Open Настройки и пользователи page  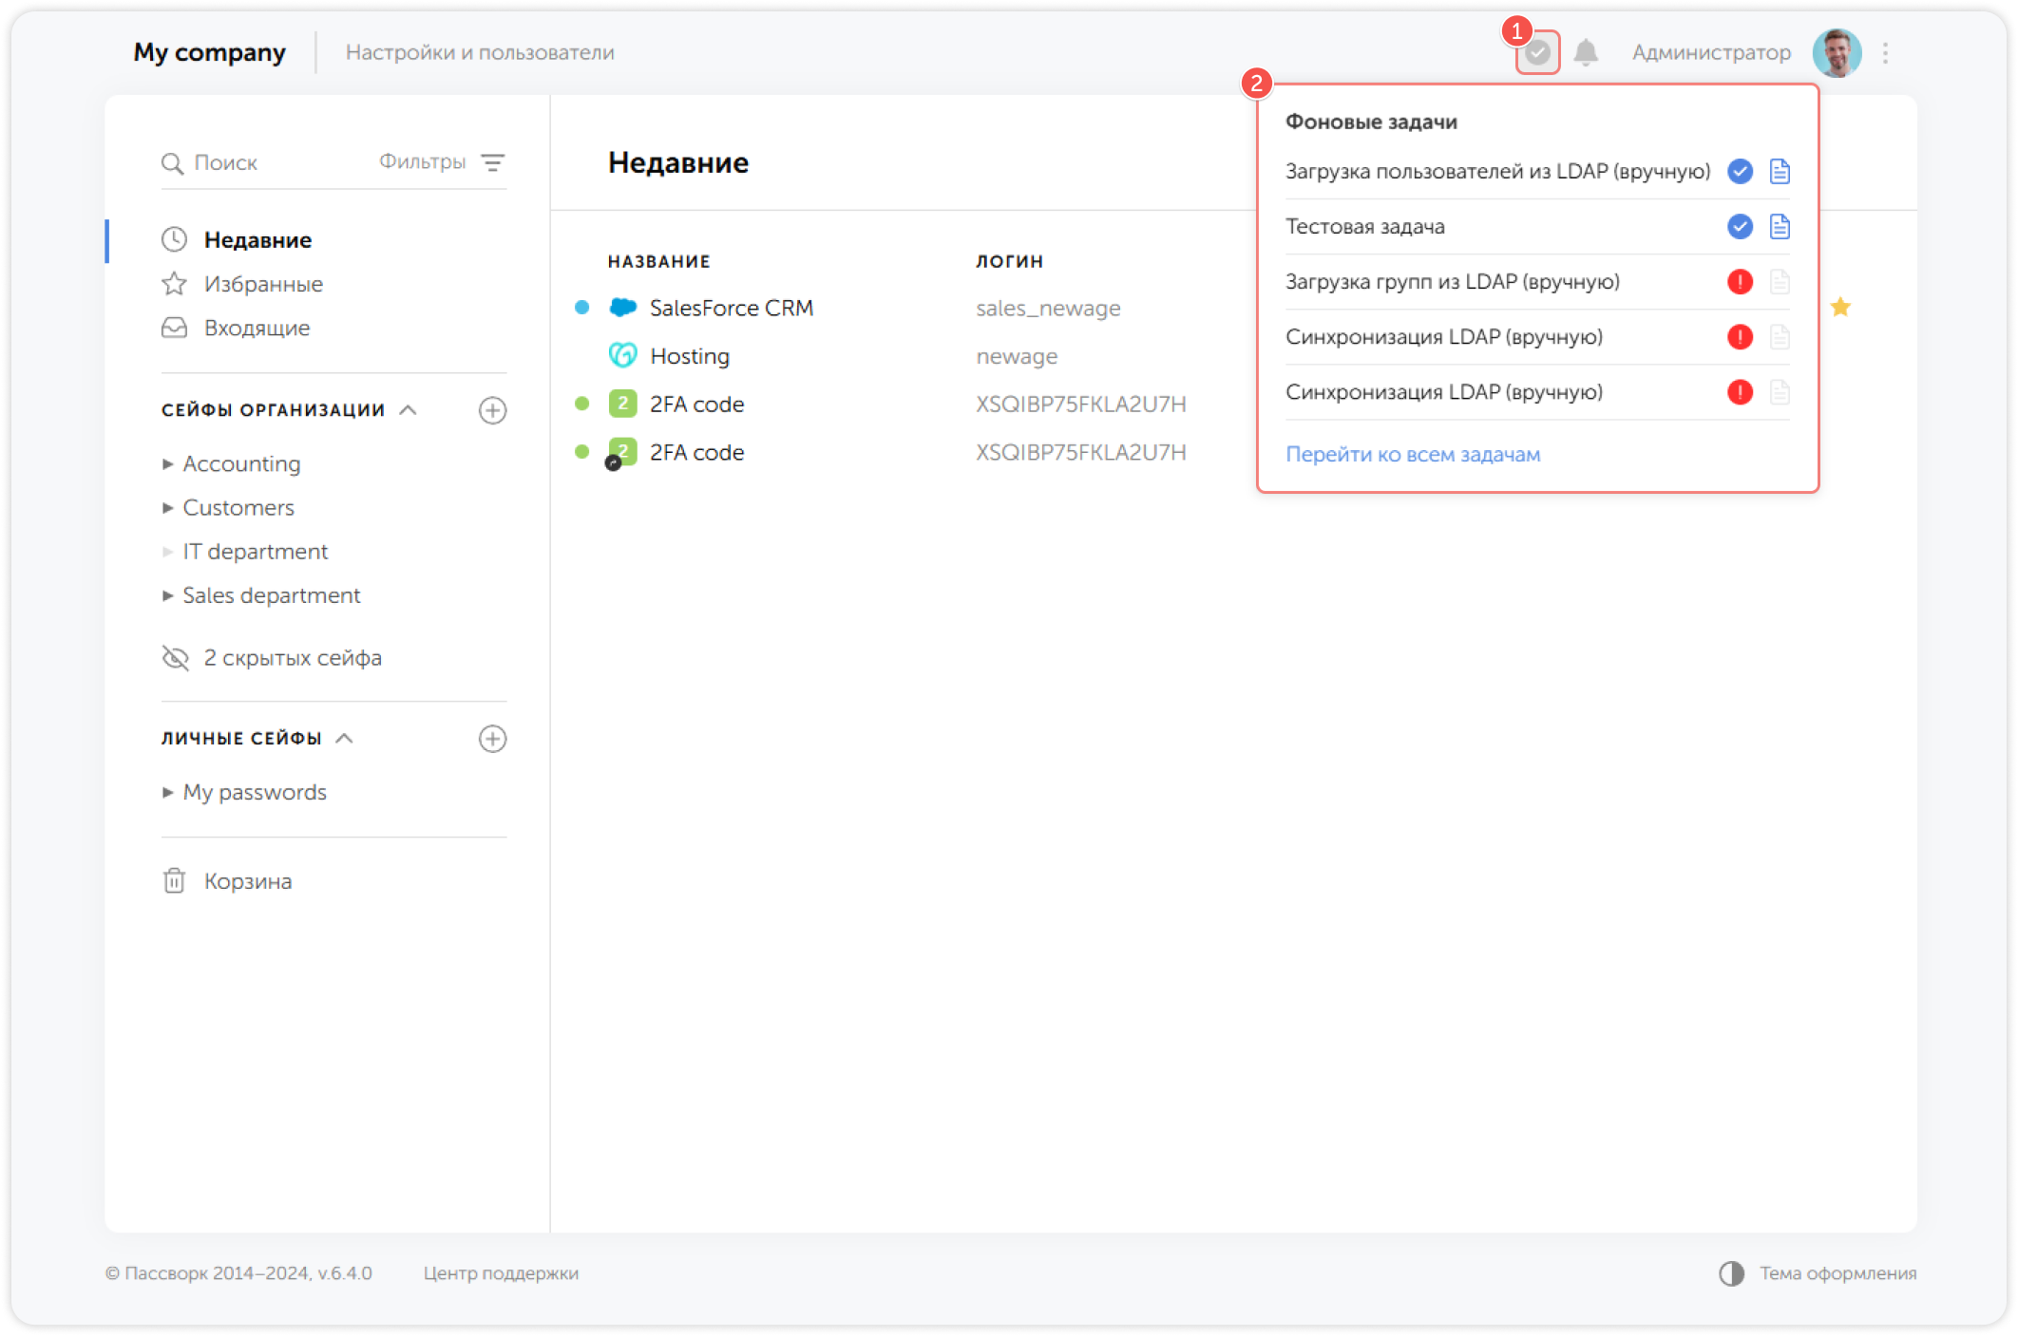point(480,53)
